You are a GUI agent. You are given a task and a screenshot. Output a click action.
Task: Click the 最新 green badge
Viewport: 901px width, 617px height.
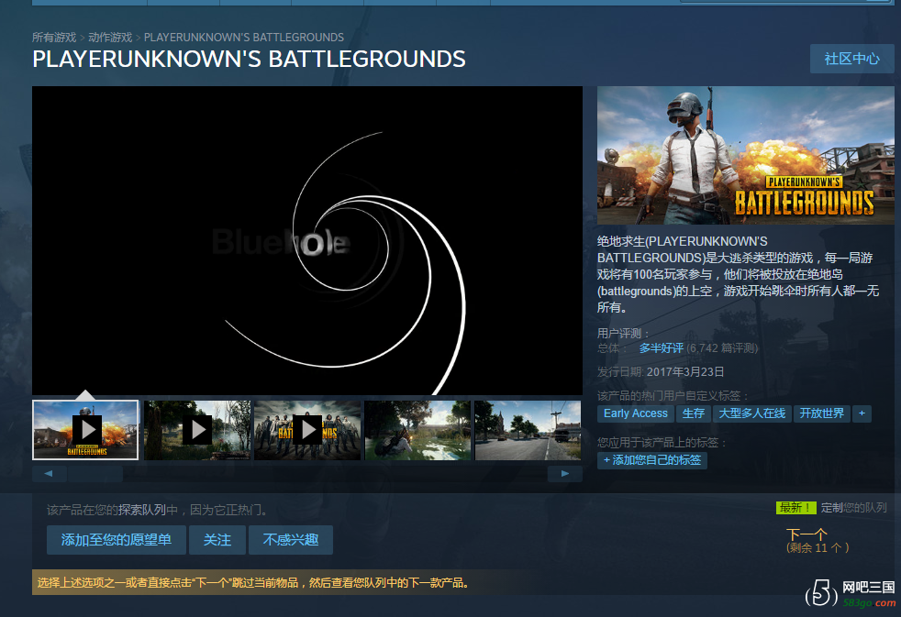[x=795, y=508]
